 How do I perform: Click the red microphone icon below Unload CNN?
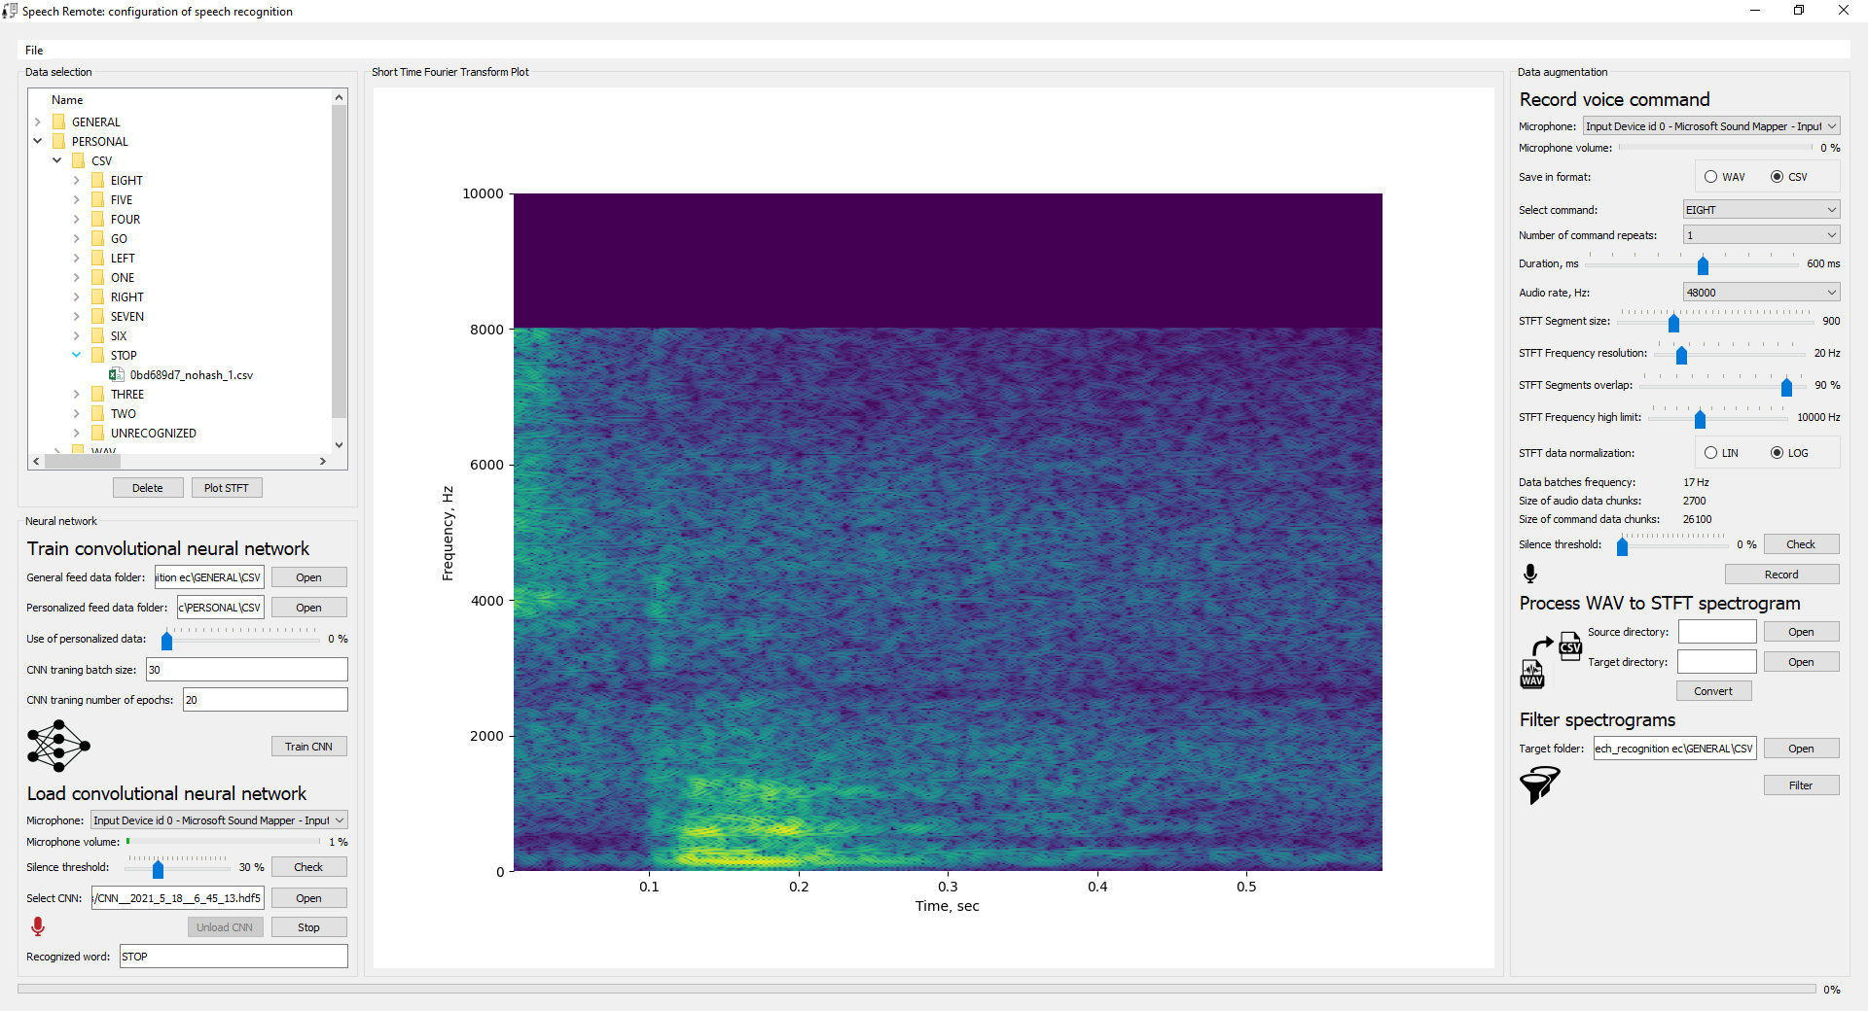pyautogui.click(x=38, y=926)
